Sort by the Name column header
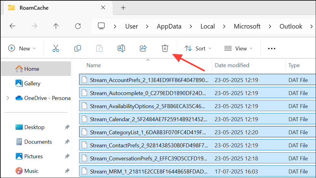The width and height of the screenshot is (316, 178). tap(93, 65)
